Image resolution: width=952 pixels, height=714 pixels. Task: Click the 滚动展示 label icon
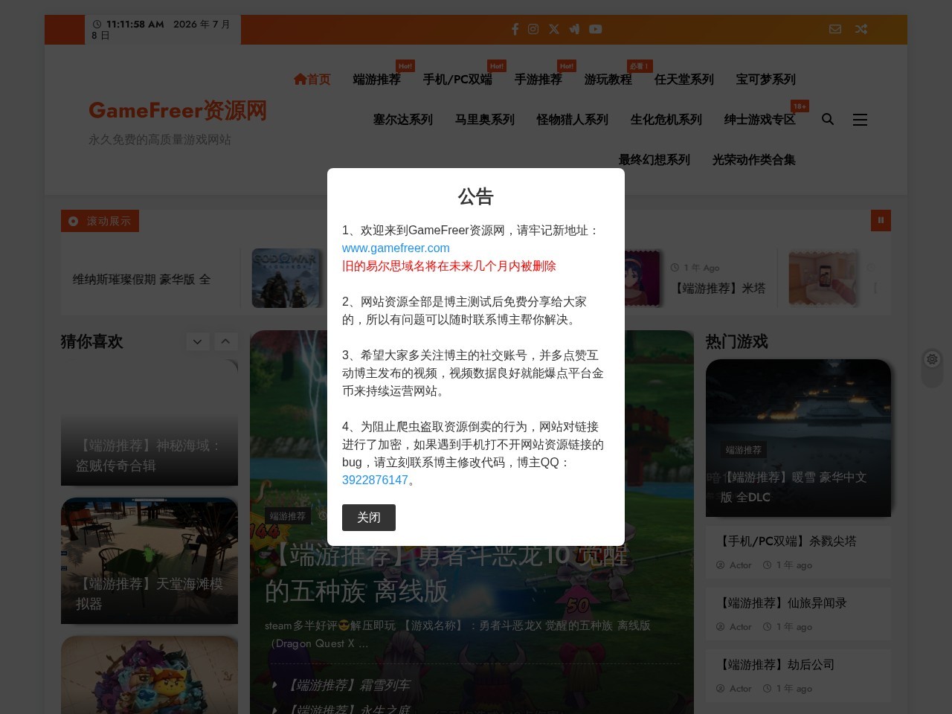73,221
